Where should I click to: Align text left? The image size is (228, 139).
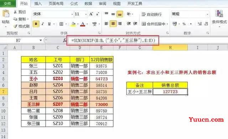coord(107,24)
